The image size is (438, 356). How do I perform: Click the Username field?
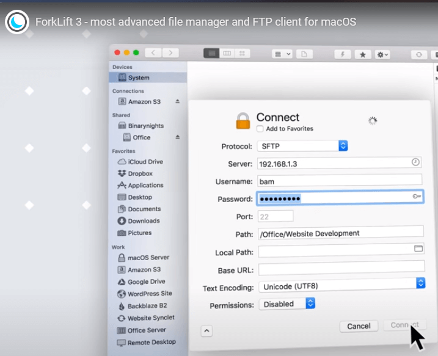(340, 181)
